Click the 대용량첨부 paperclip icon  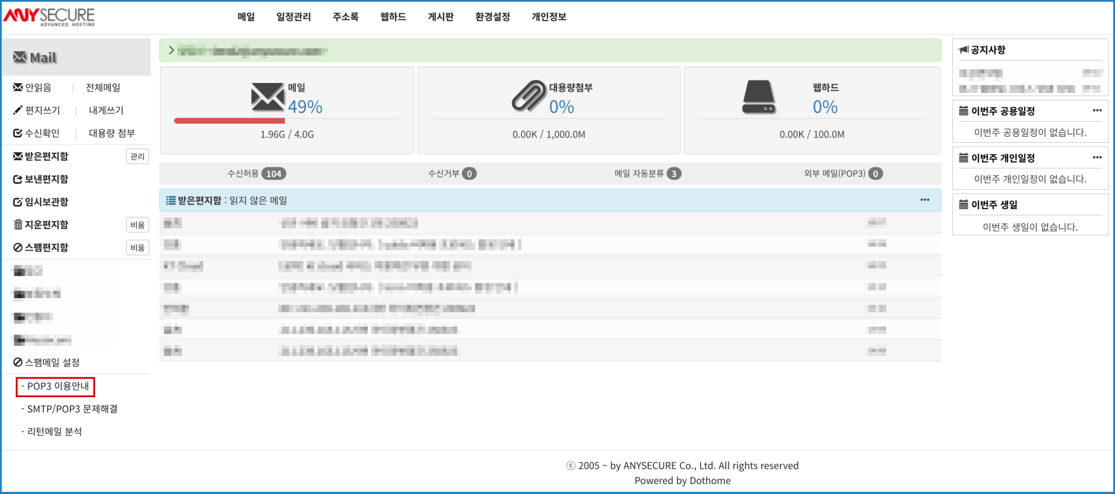[528, 96]
